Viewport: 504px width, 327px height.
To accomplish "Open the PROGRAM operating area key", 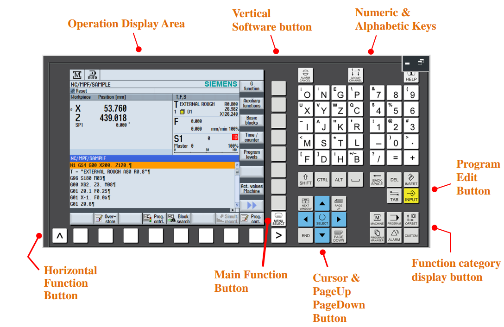I will (x=394, y=219).
